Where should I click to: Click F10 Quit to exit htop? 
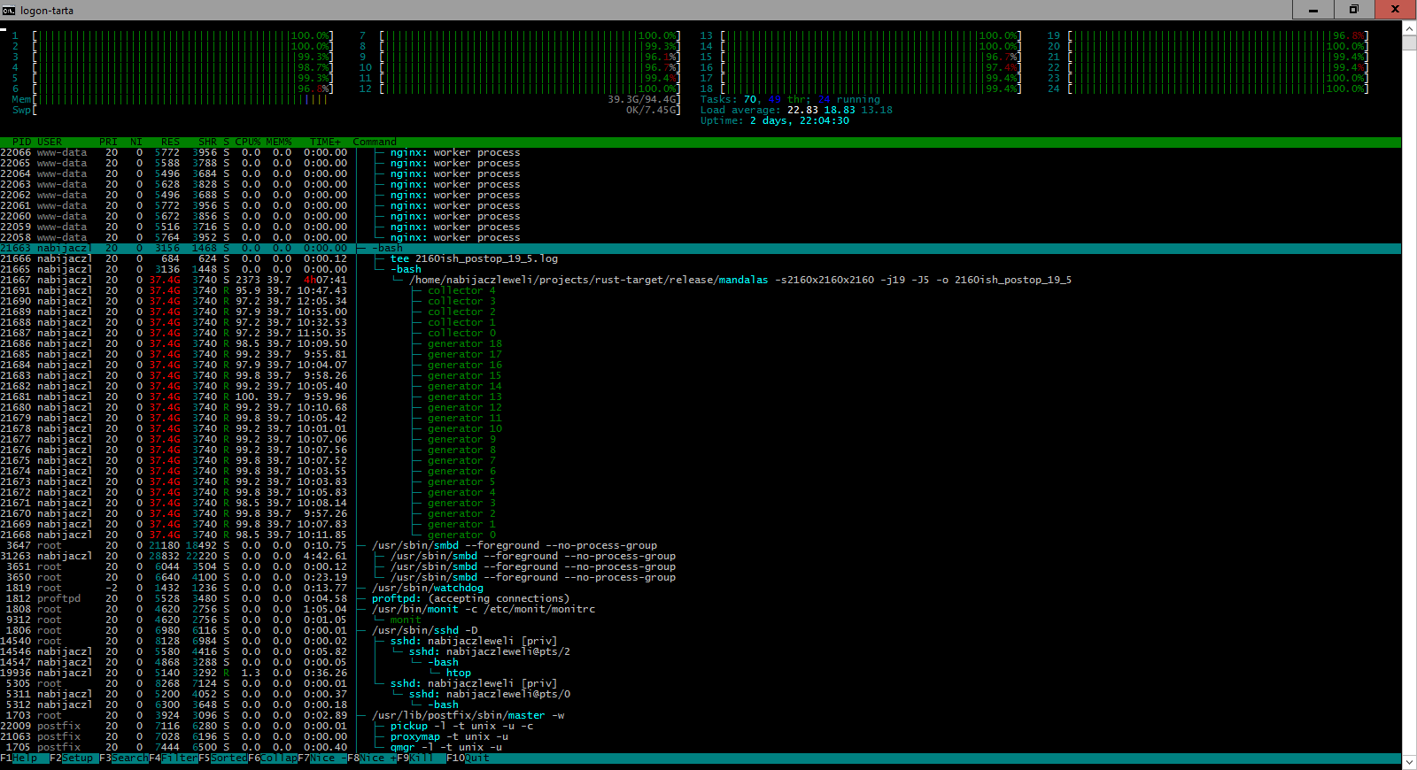[468, 758]
